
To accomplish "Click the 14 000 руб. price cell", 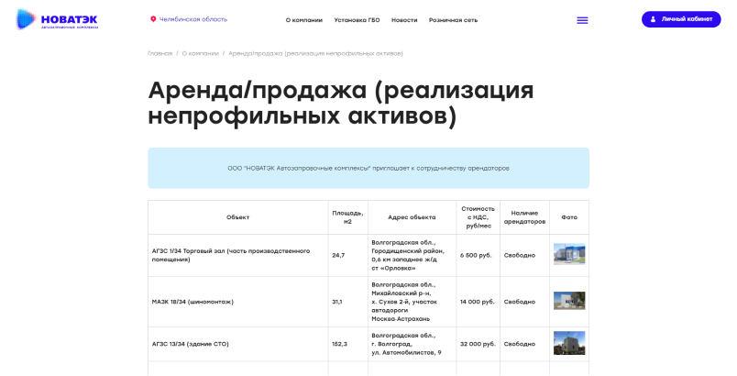I will click(x=477, y=302).
